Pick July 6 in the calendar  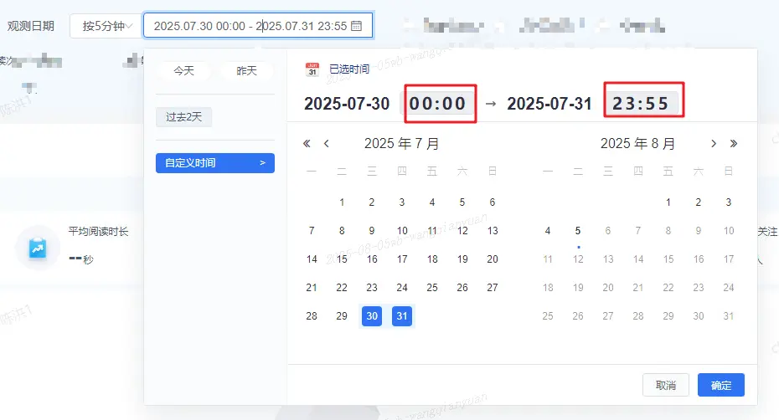(x=493, y=202)
